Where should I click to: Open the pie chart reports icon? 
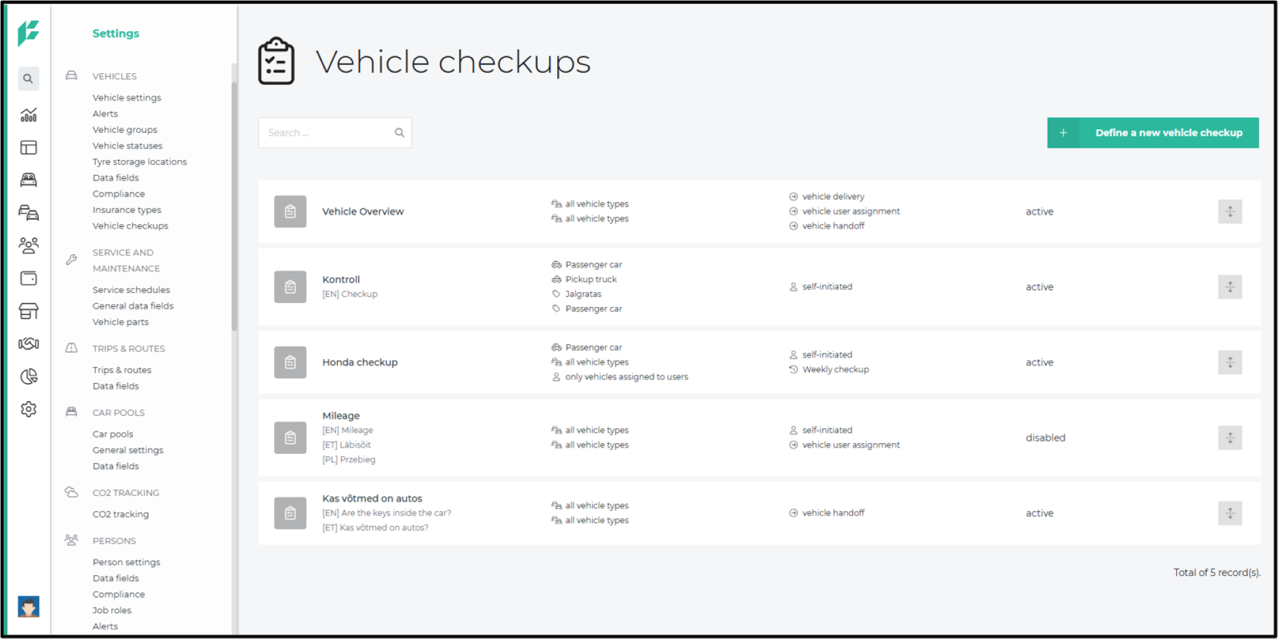point(28,377)
